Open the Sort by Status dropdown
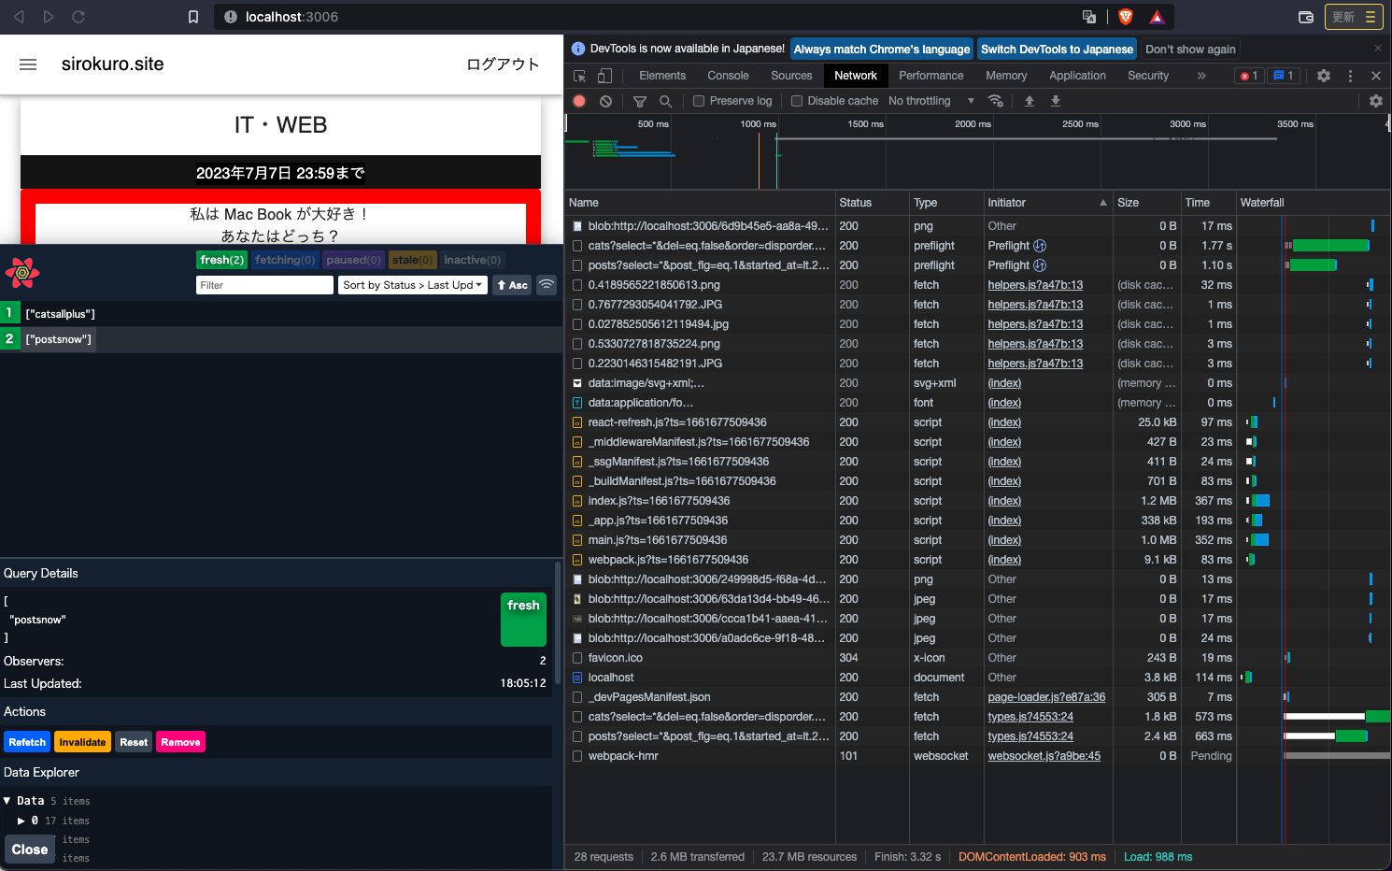1392x871 pixels. click(x=413, y=285)
